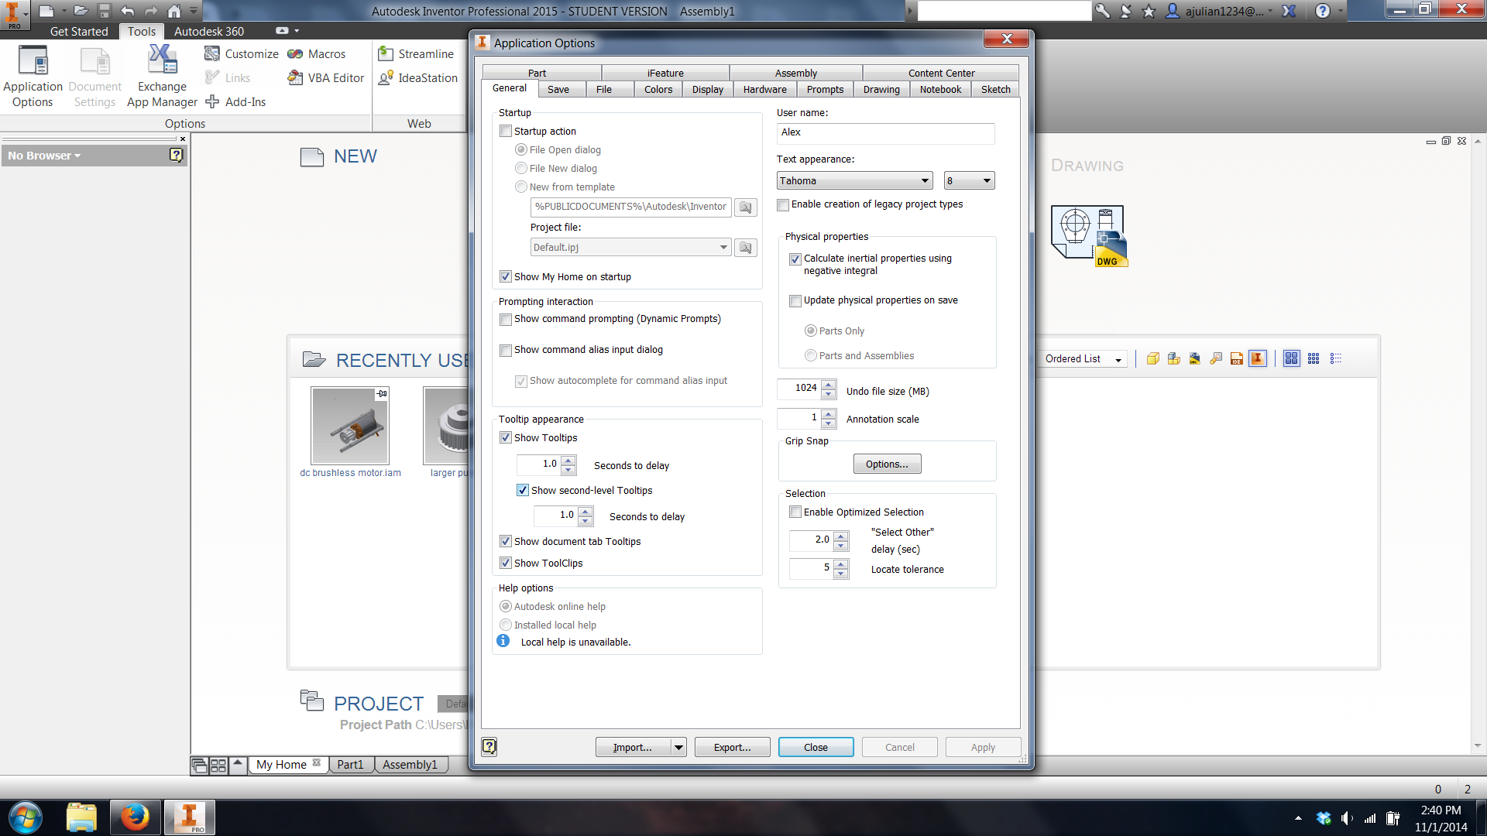Increase the Undo file size value
Screen dimensions: 1487x836
tap(829, 384)
